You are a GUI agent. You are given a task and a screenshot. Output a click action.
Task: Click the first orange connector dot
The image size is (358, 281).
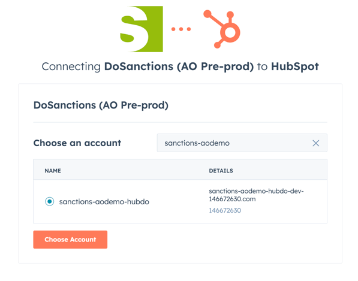click(173, 29)
